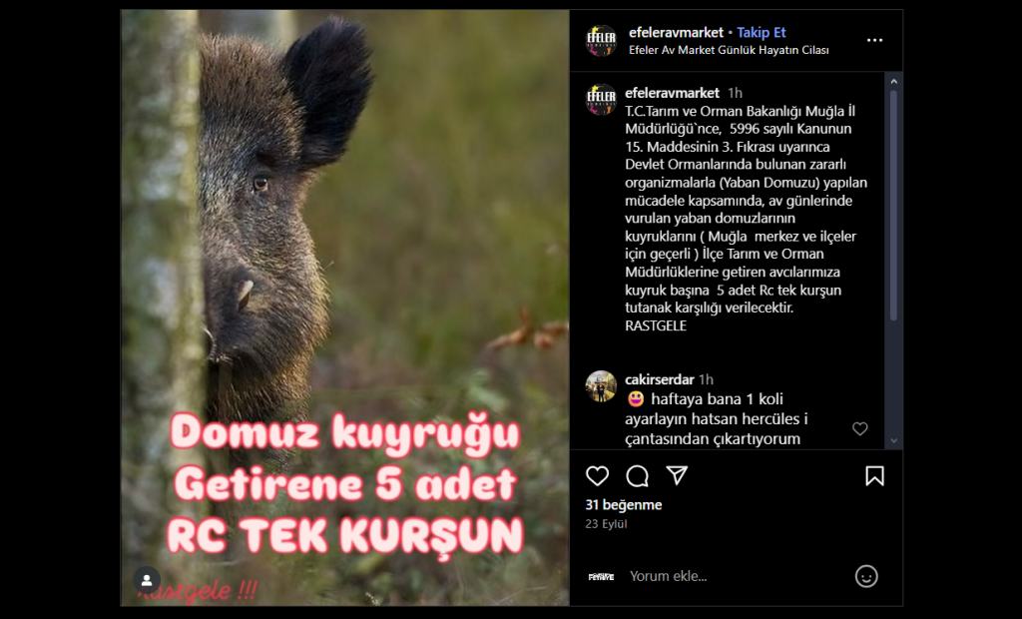The width and height of the screenshot is (1022, 619).
Task: Follow account via Takip Et
Action: click(x=761, y=32)
